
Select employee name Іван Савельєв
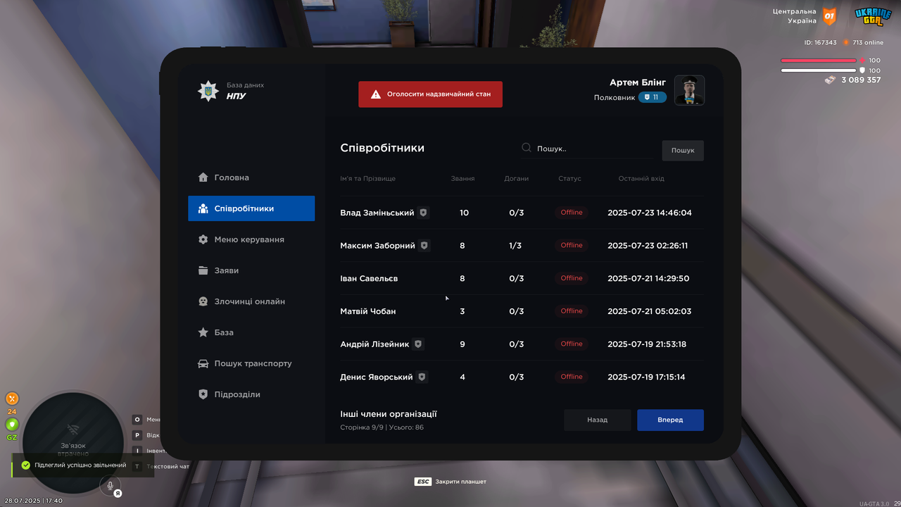tap(369, 278)
